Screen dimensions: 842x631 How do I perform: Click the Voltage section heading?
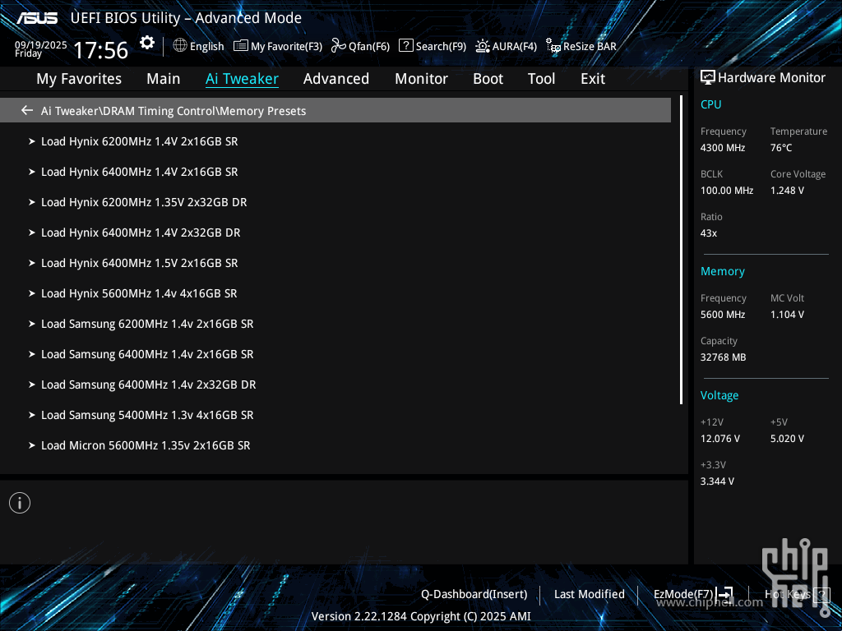tap(719, 395)
